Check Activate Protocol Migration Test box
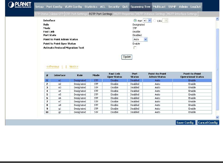 (x=135, y=48)
